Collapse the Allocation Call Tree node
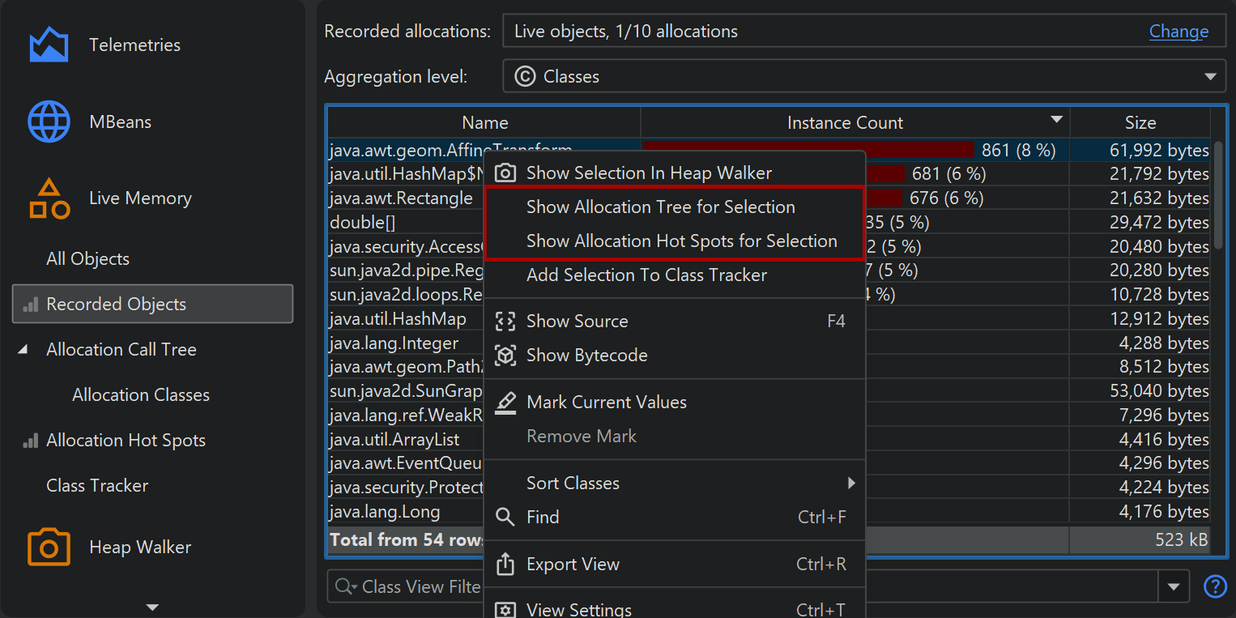Screen dimensions: 1236x618 pos(23,350)
